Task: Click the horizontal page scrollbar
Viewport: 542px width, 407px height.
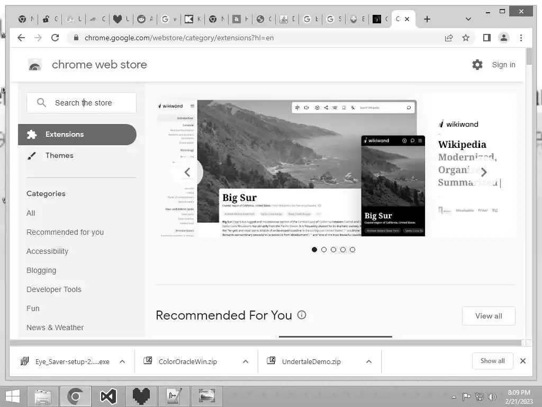Action: click(266, 343)
